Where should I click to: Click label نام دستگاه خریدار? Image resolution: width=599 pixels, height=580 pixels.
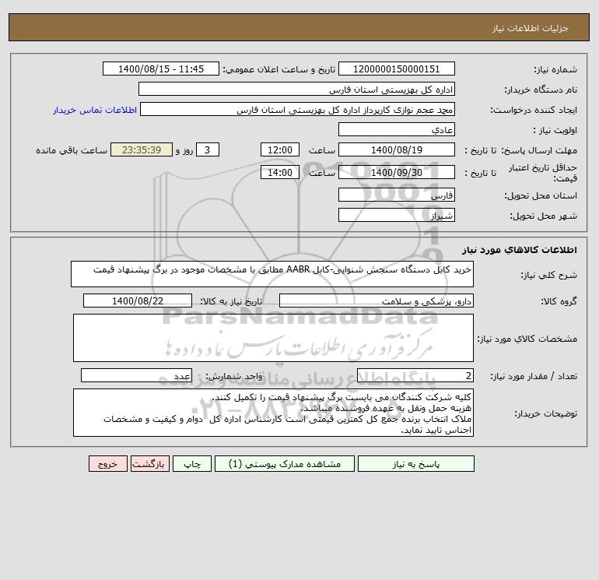point(541,90)
